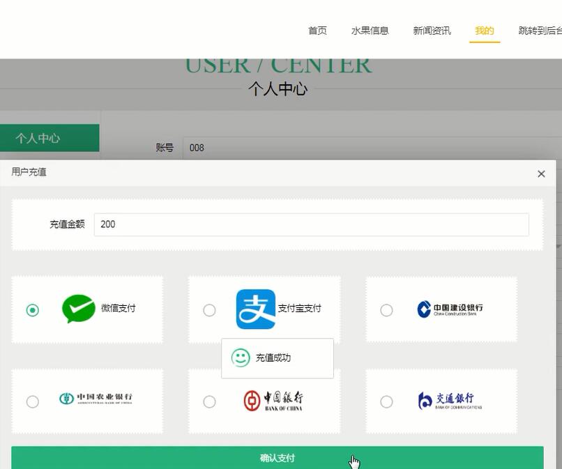The height and width of the screenshot is (469, 562).
Task: Click the 充值金额 label
Action: tap(67, 224)
